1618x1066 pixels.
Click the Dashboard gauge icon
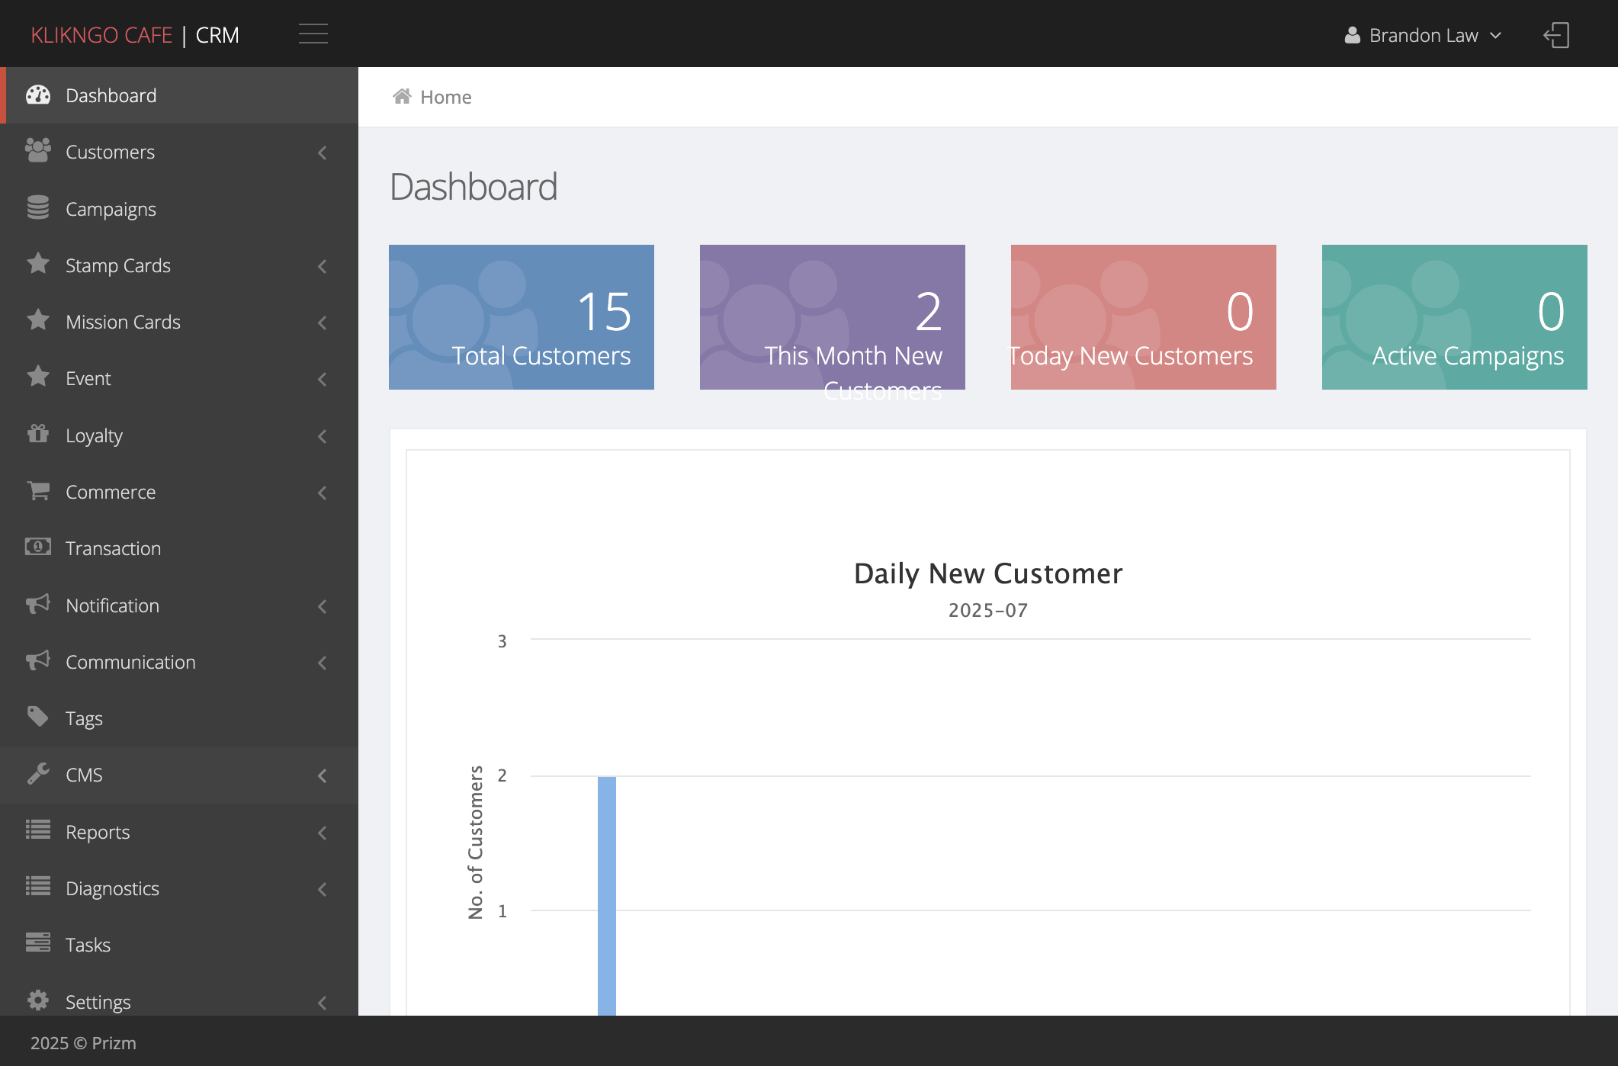(38, 95)
